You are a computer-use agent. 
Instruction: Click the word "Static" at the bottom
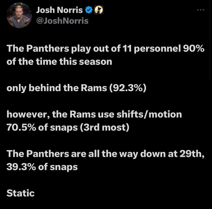[x=20, y=193]
